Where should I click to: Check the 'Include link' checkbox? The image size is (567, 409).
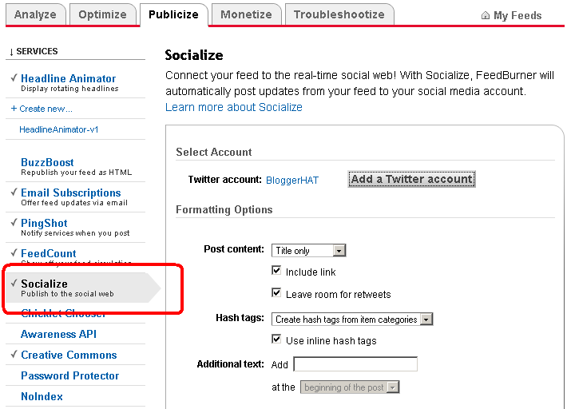click(276, 272)
